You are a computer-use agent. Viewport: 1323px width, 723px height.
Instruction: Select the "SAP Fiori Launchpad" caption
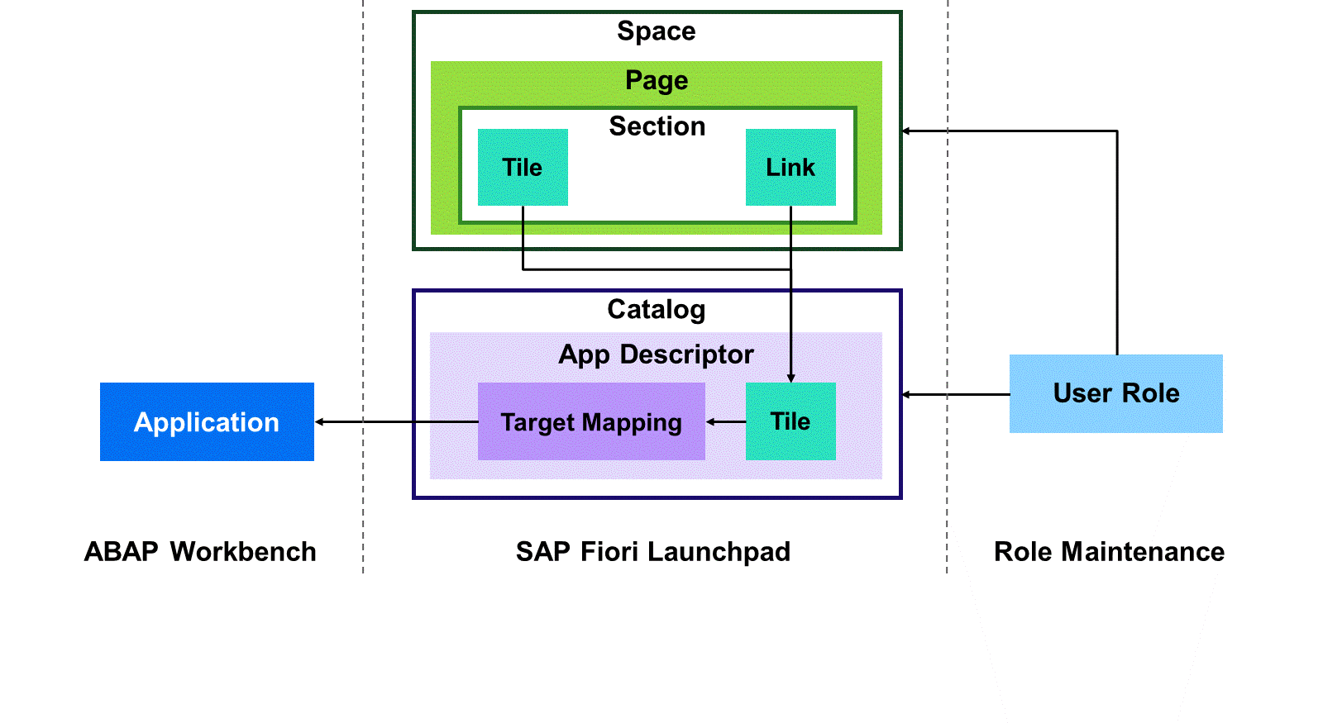coord(653,552)
